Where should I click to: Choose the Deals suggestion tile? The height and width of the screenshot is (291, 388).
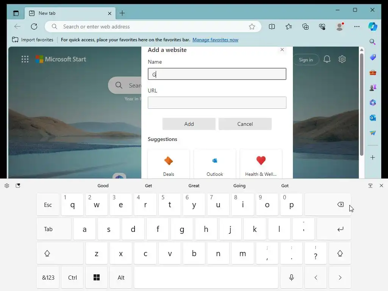pyautogui.click(x=169, y=164)
